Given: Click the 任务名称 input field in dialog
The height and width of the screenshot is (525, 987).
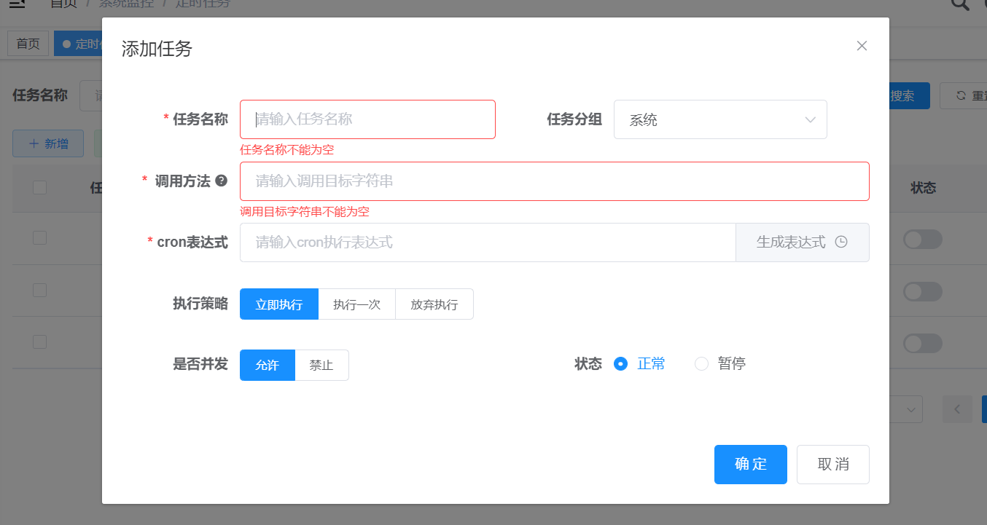Looking at the screenshot, I should click(367, 119).
